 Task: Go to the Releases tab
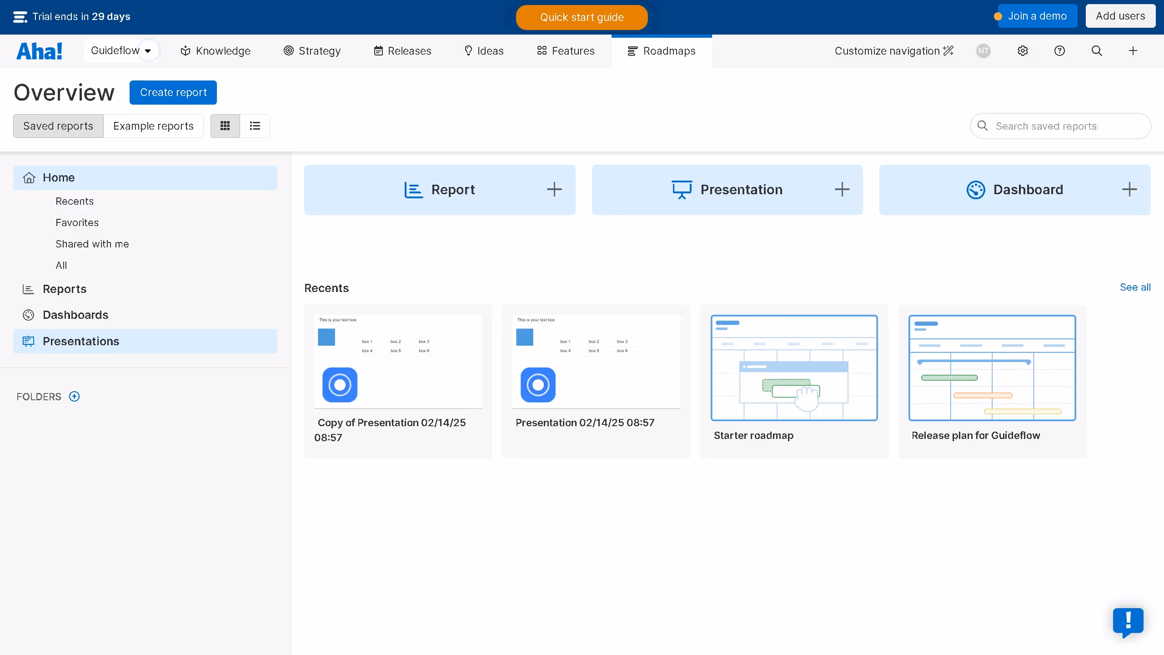(402, 51)
